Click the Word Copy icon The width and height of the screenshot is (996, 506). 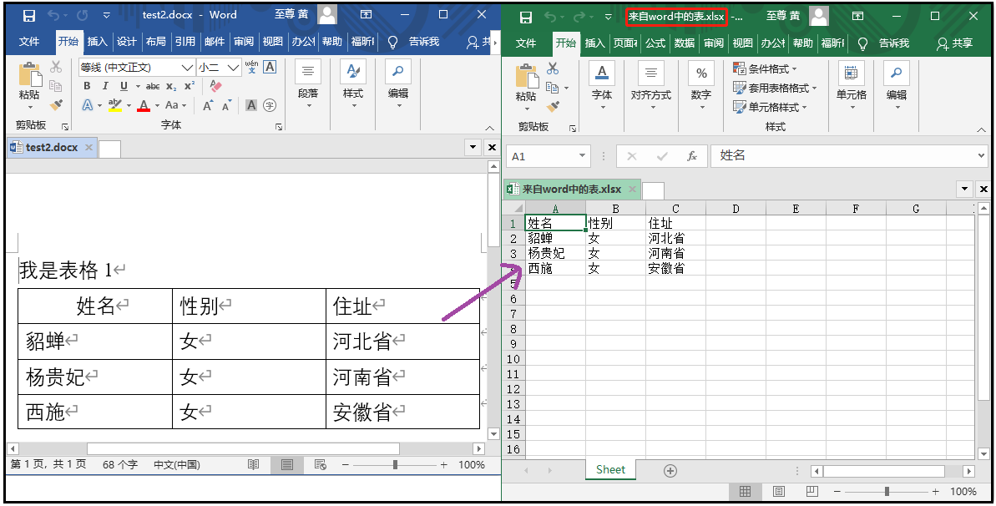(56, 86)
